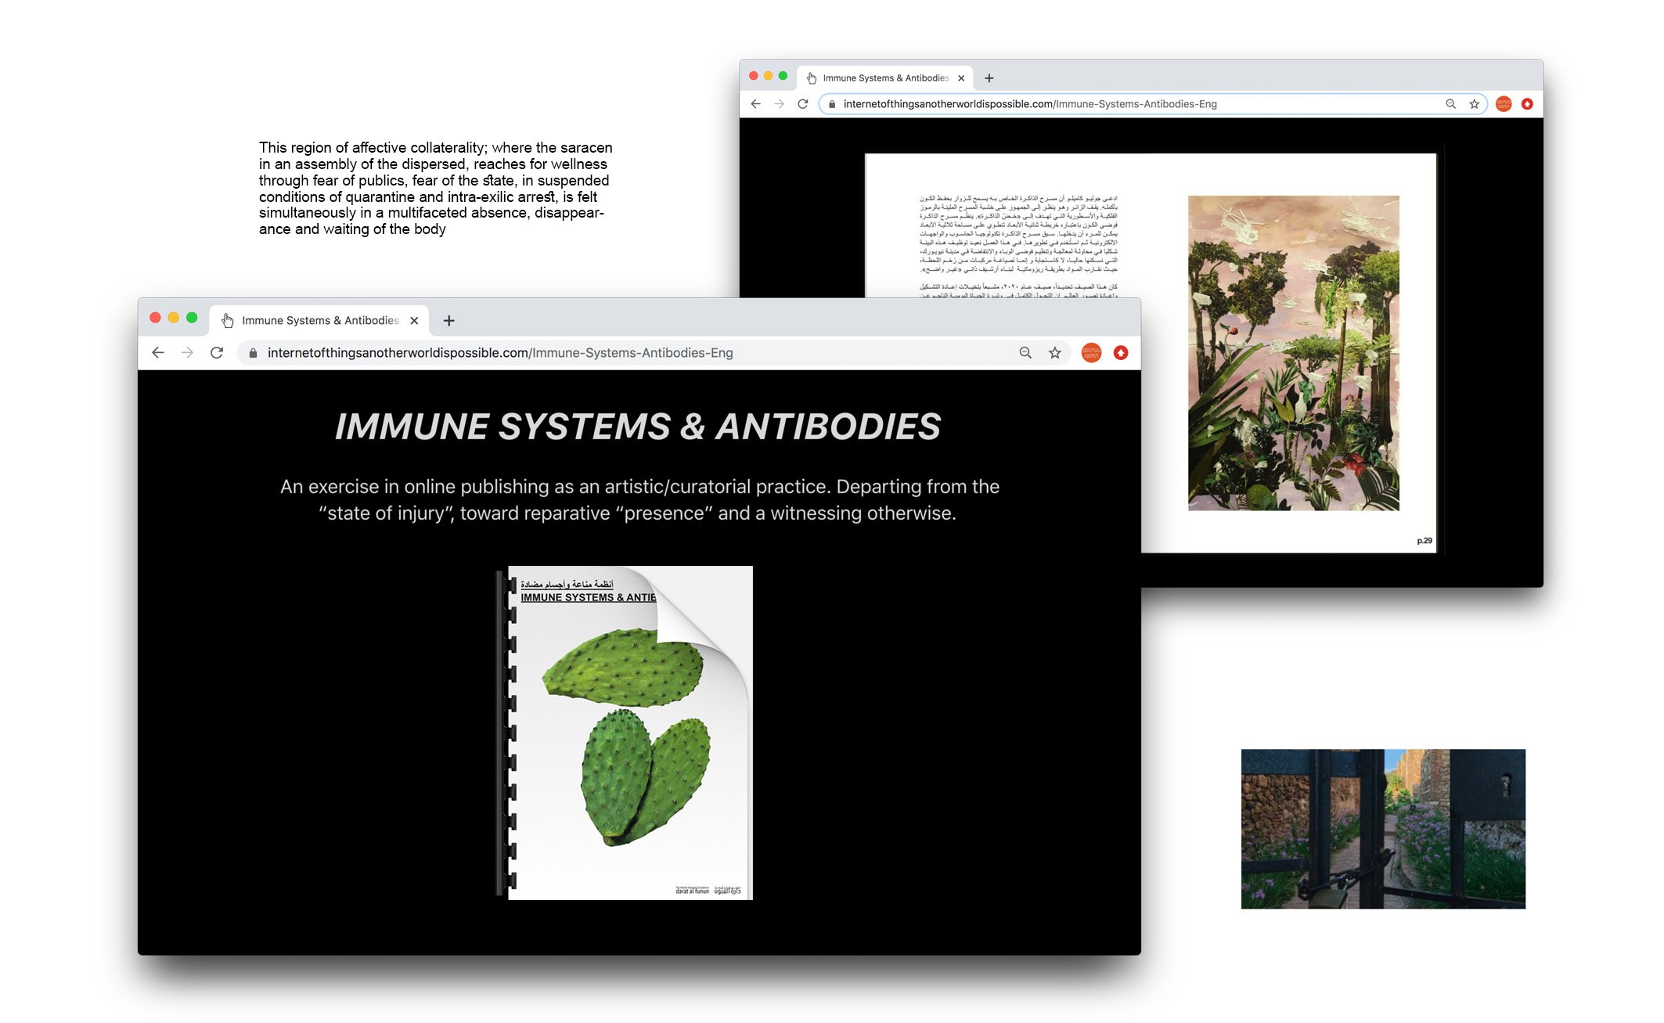Open a new tab in front browser
This screenshot has width=1664, height=1023.
pos(448,320)
